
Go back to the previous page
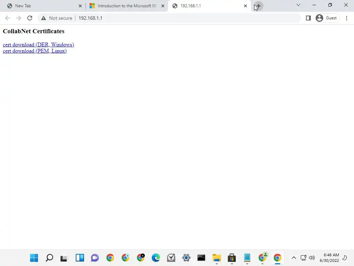(8, 18)
